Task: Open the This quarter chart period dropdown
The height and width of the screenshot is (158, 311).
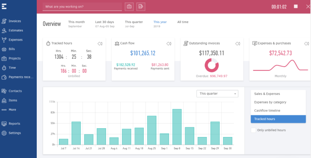Action: 217,94
